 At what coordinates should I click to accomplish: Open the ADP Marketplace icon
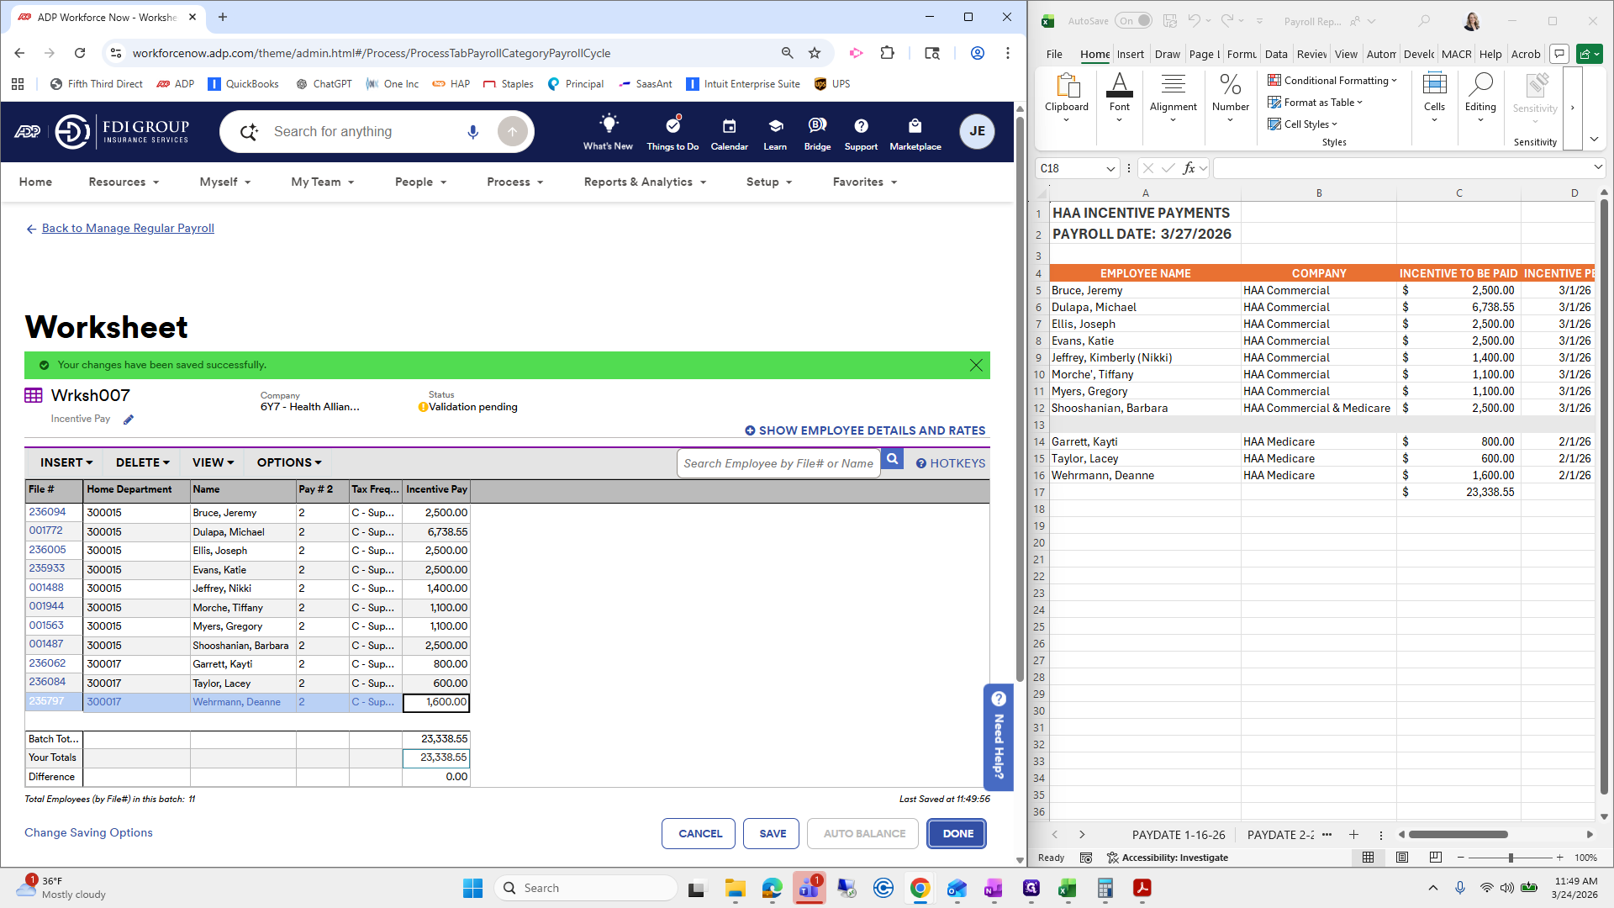tap(915, 132)
